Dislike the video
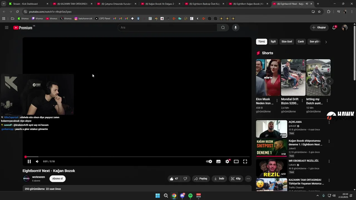Image resolution: width=356 pixels, height=200 pixels. [x=185, y=179]
